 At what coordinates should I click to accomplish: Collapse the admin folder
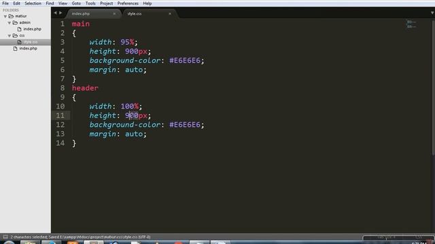[x=10, y=22]
